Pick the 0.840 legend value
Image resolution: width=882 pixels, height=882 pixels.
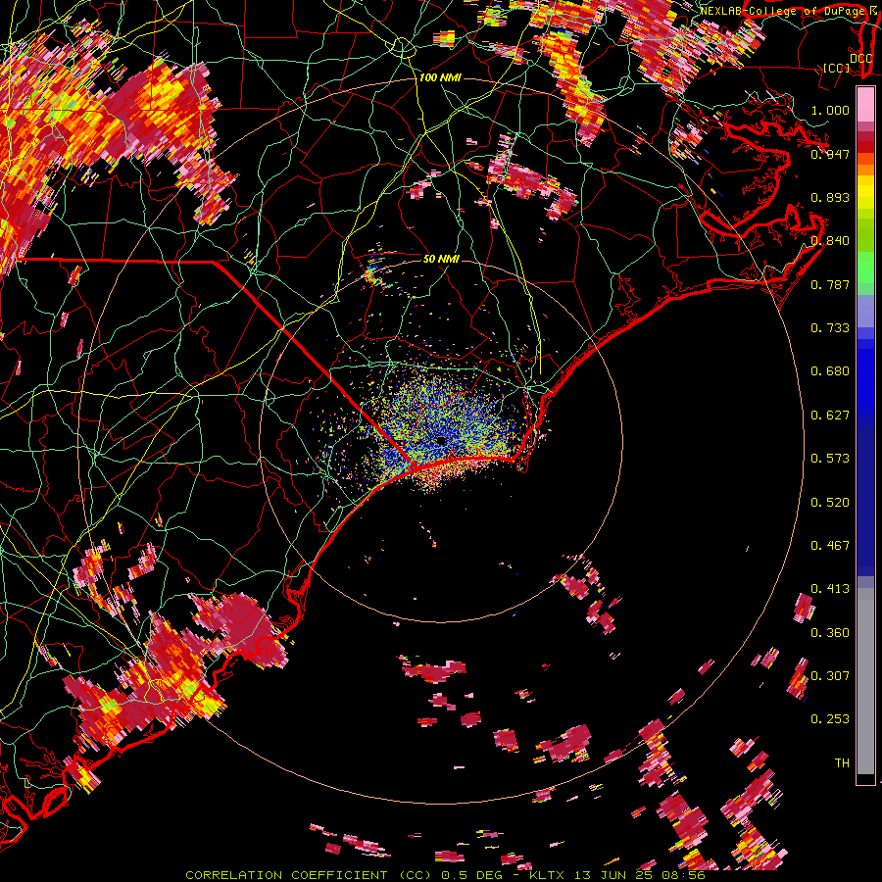[830, 241]
